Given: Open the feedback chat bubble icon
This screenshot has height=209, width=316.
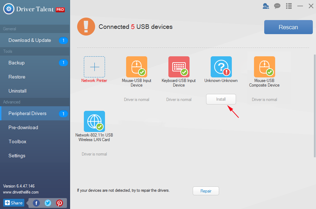Looking at the screenshot, I should [277, 6].
